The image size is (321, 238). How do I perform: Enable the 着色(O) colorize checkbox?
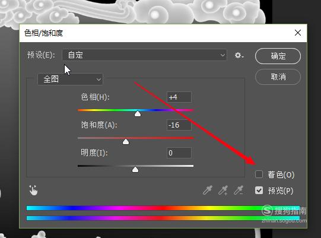coord(259,174)
